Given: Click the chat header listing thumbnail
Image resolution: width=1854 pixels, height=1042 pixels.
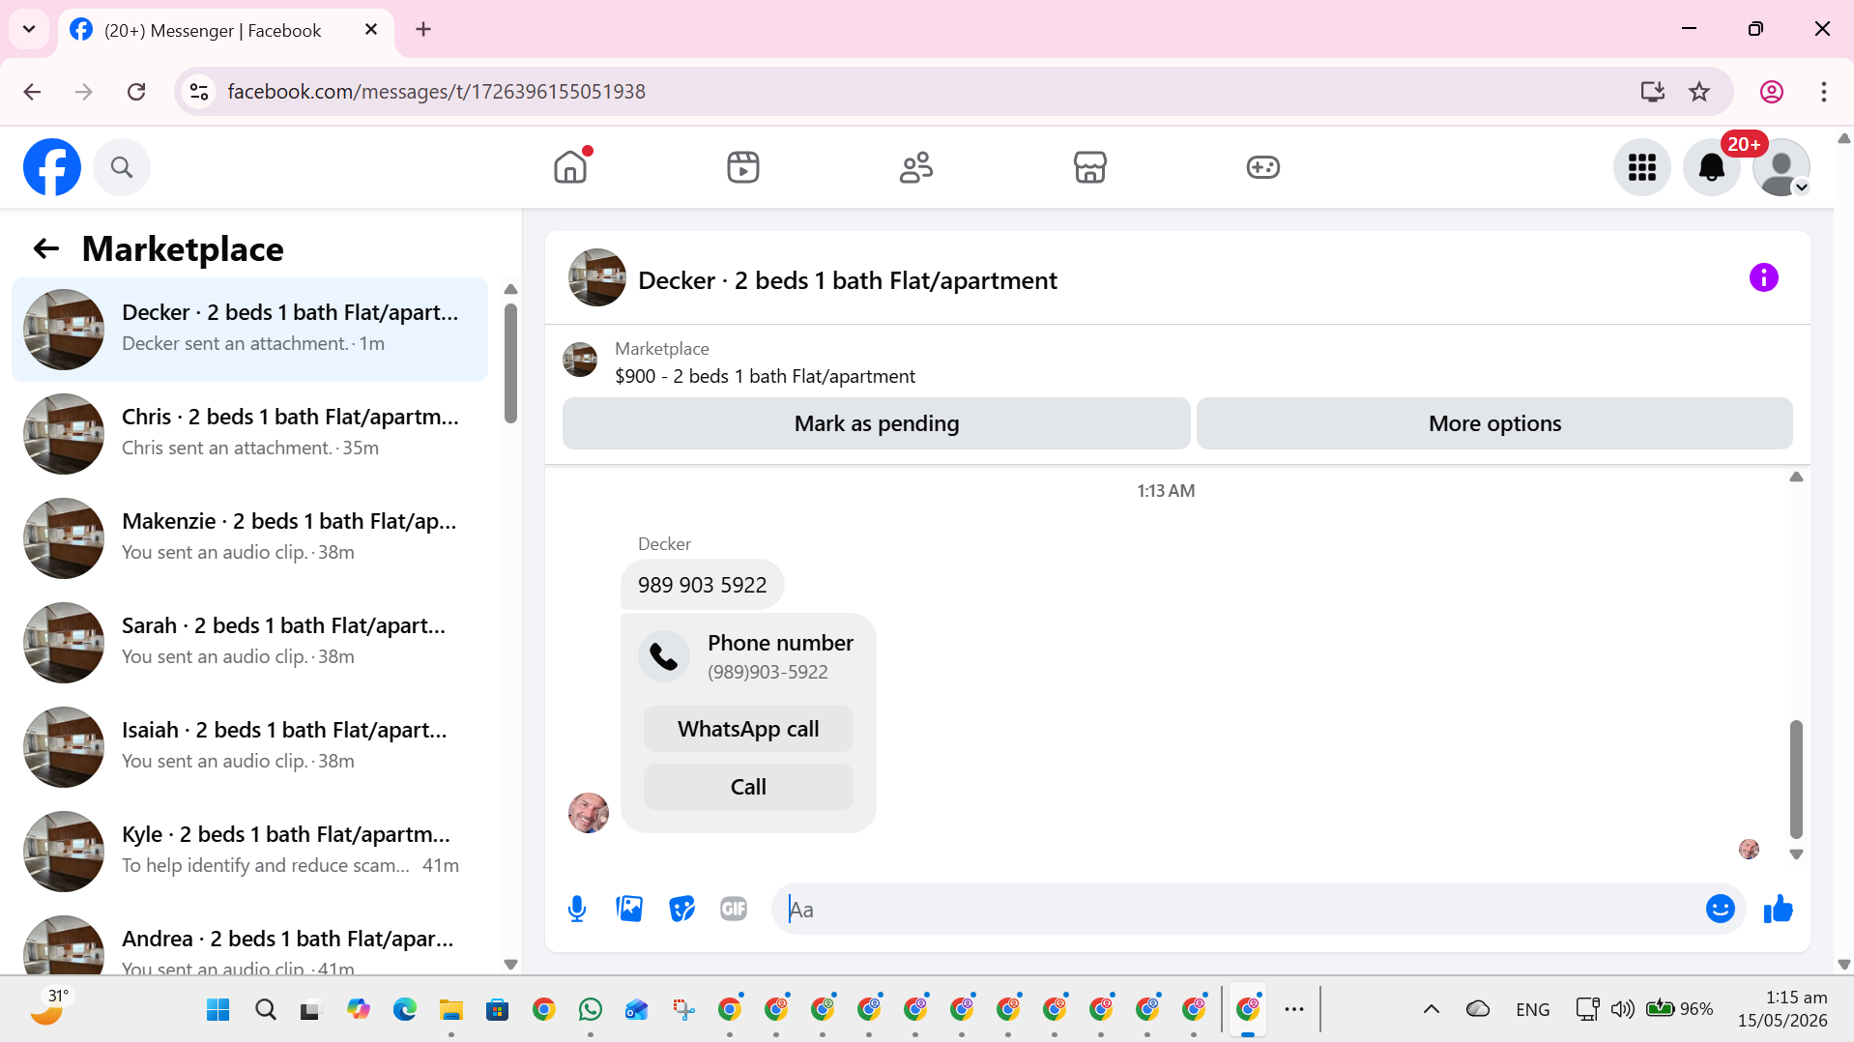Looking at the screenshot, I should click(597, 278).
